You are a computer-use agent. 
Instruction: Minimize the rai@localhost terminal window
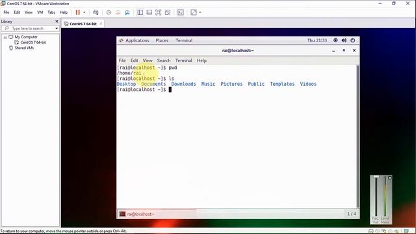coord(333,51)
